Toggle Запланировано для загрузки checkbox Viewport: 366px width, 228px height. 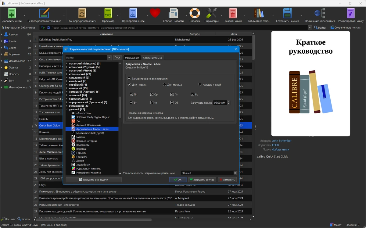pos(129,79)
